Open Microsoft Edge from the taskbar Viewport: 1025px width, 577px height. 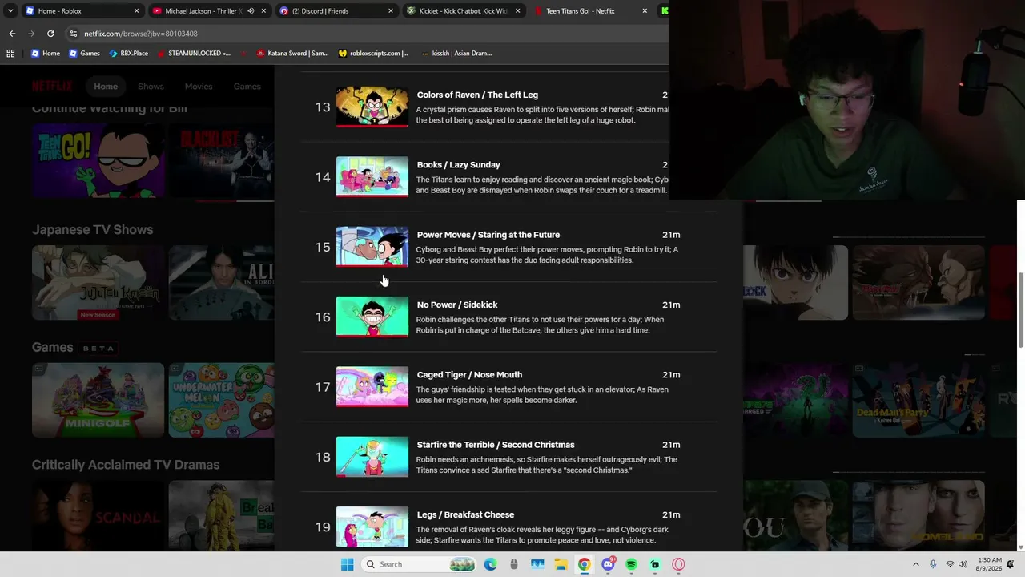pos(490,564)
